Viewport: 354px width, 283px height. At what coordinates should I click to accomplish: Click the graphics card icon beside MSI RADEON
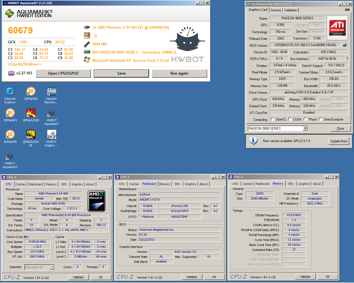pos(87,52)
